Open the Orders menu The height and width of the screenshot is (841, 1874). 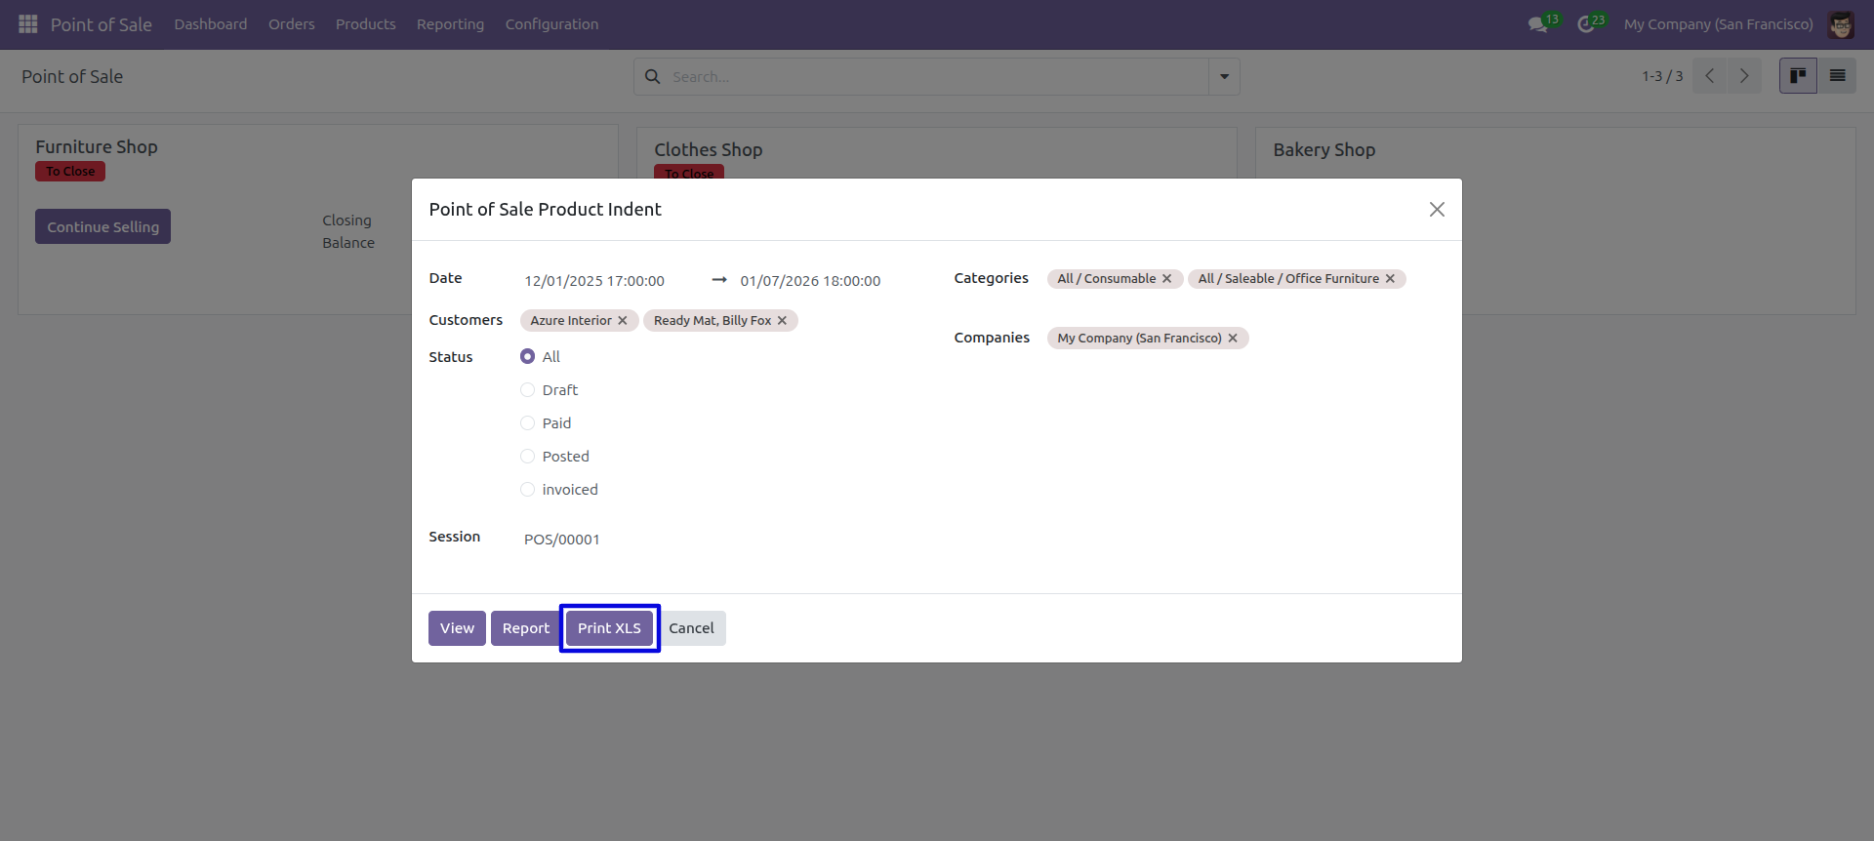click(292, 24)
